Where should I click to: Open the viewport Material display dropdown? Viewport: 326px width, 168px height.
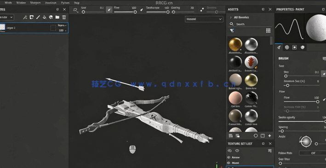pyautogui.click(x=204, y=19)
